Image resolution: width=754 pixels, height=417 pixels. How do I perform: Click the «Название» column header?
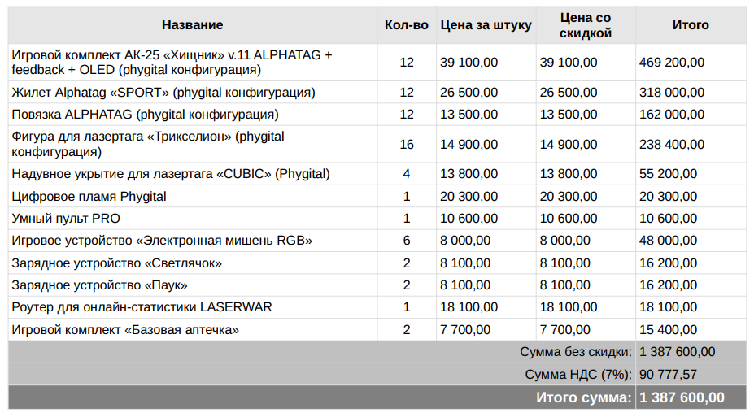click(x=192, y=25)
